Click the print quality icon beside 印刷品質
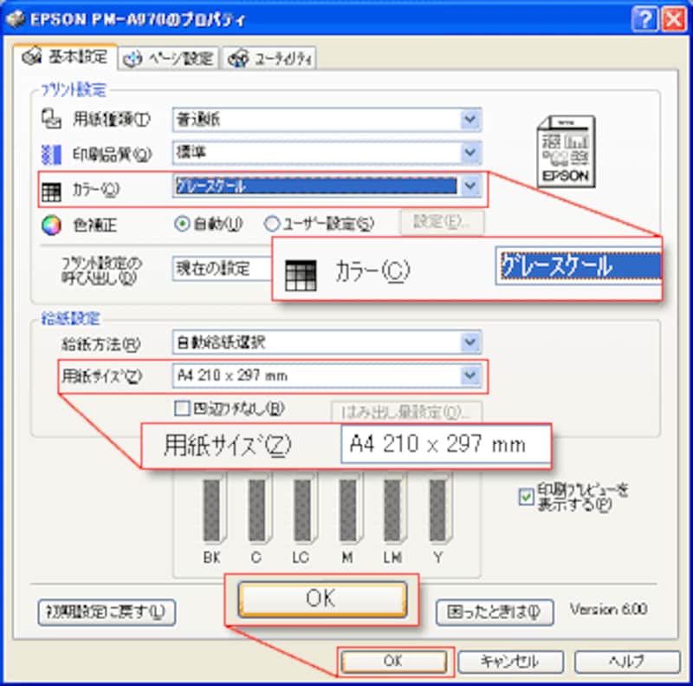Screen dimensions: 693x686 [51, 154]
